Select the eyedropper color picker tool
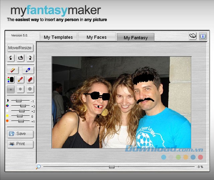Viewport: 214px width, 180px height. coord(28,70)
